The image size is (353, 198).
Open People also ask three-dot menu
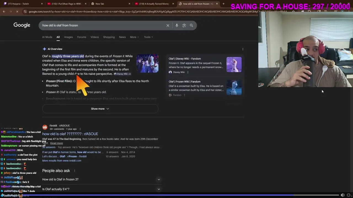click(x=74, y=171)
